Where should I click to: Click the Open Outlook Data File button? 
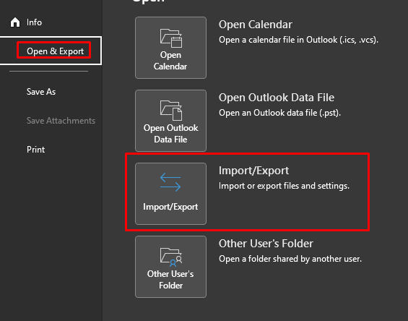point(170,121)
